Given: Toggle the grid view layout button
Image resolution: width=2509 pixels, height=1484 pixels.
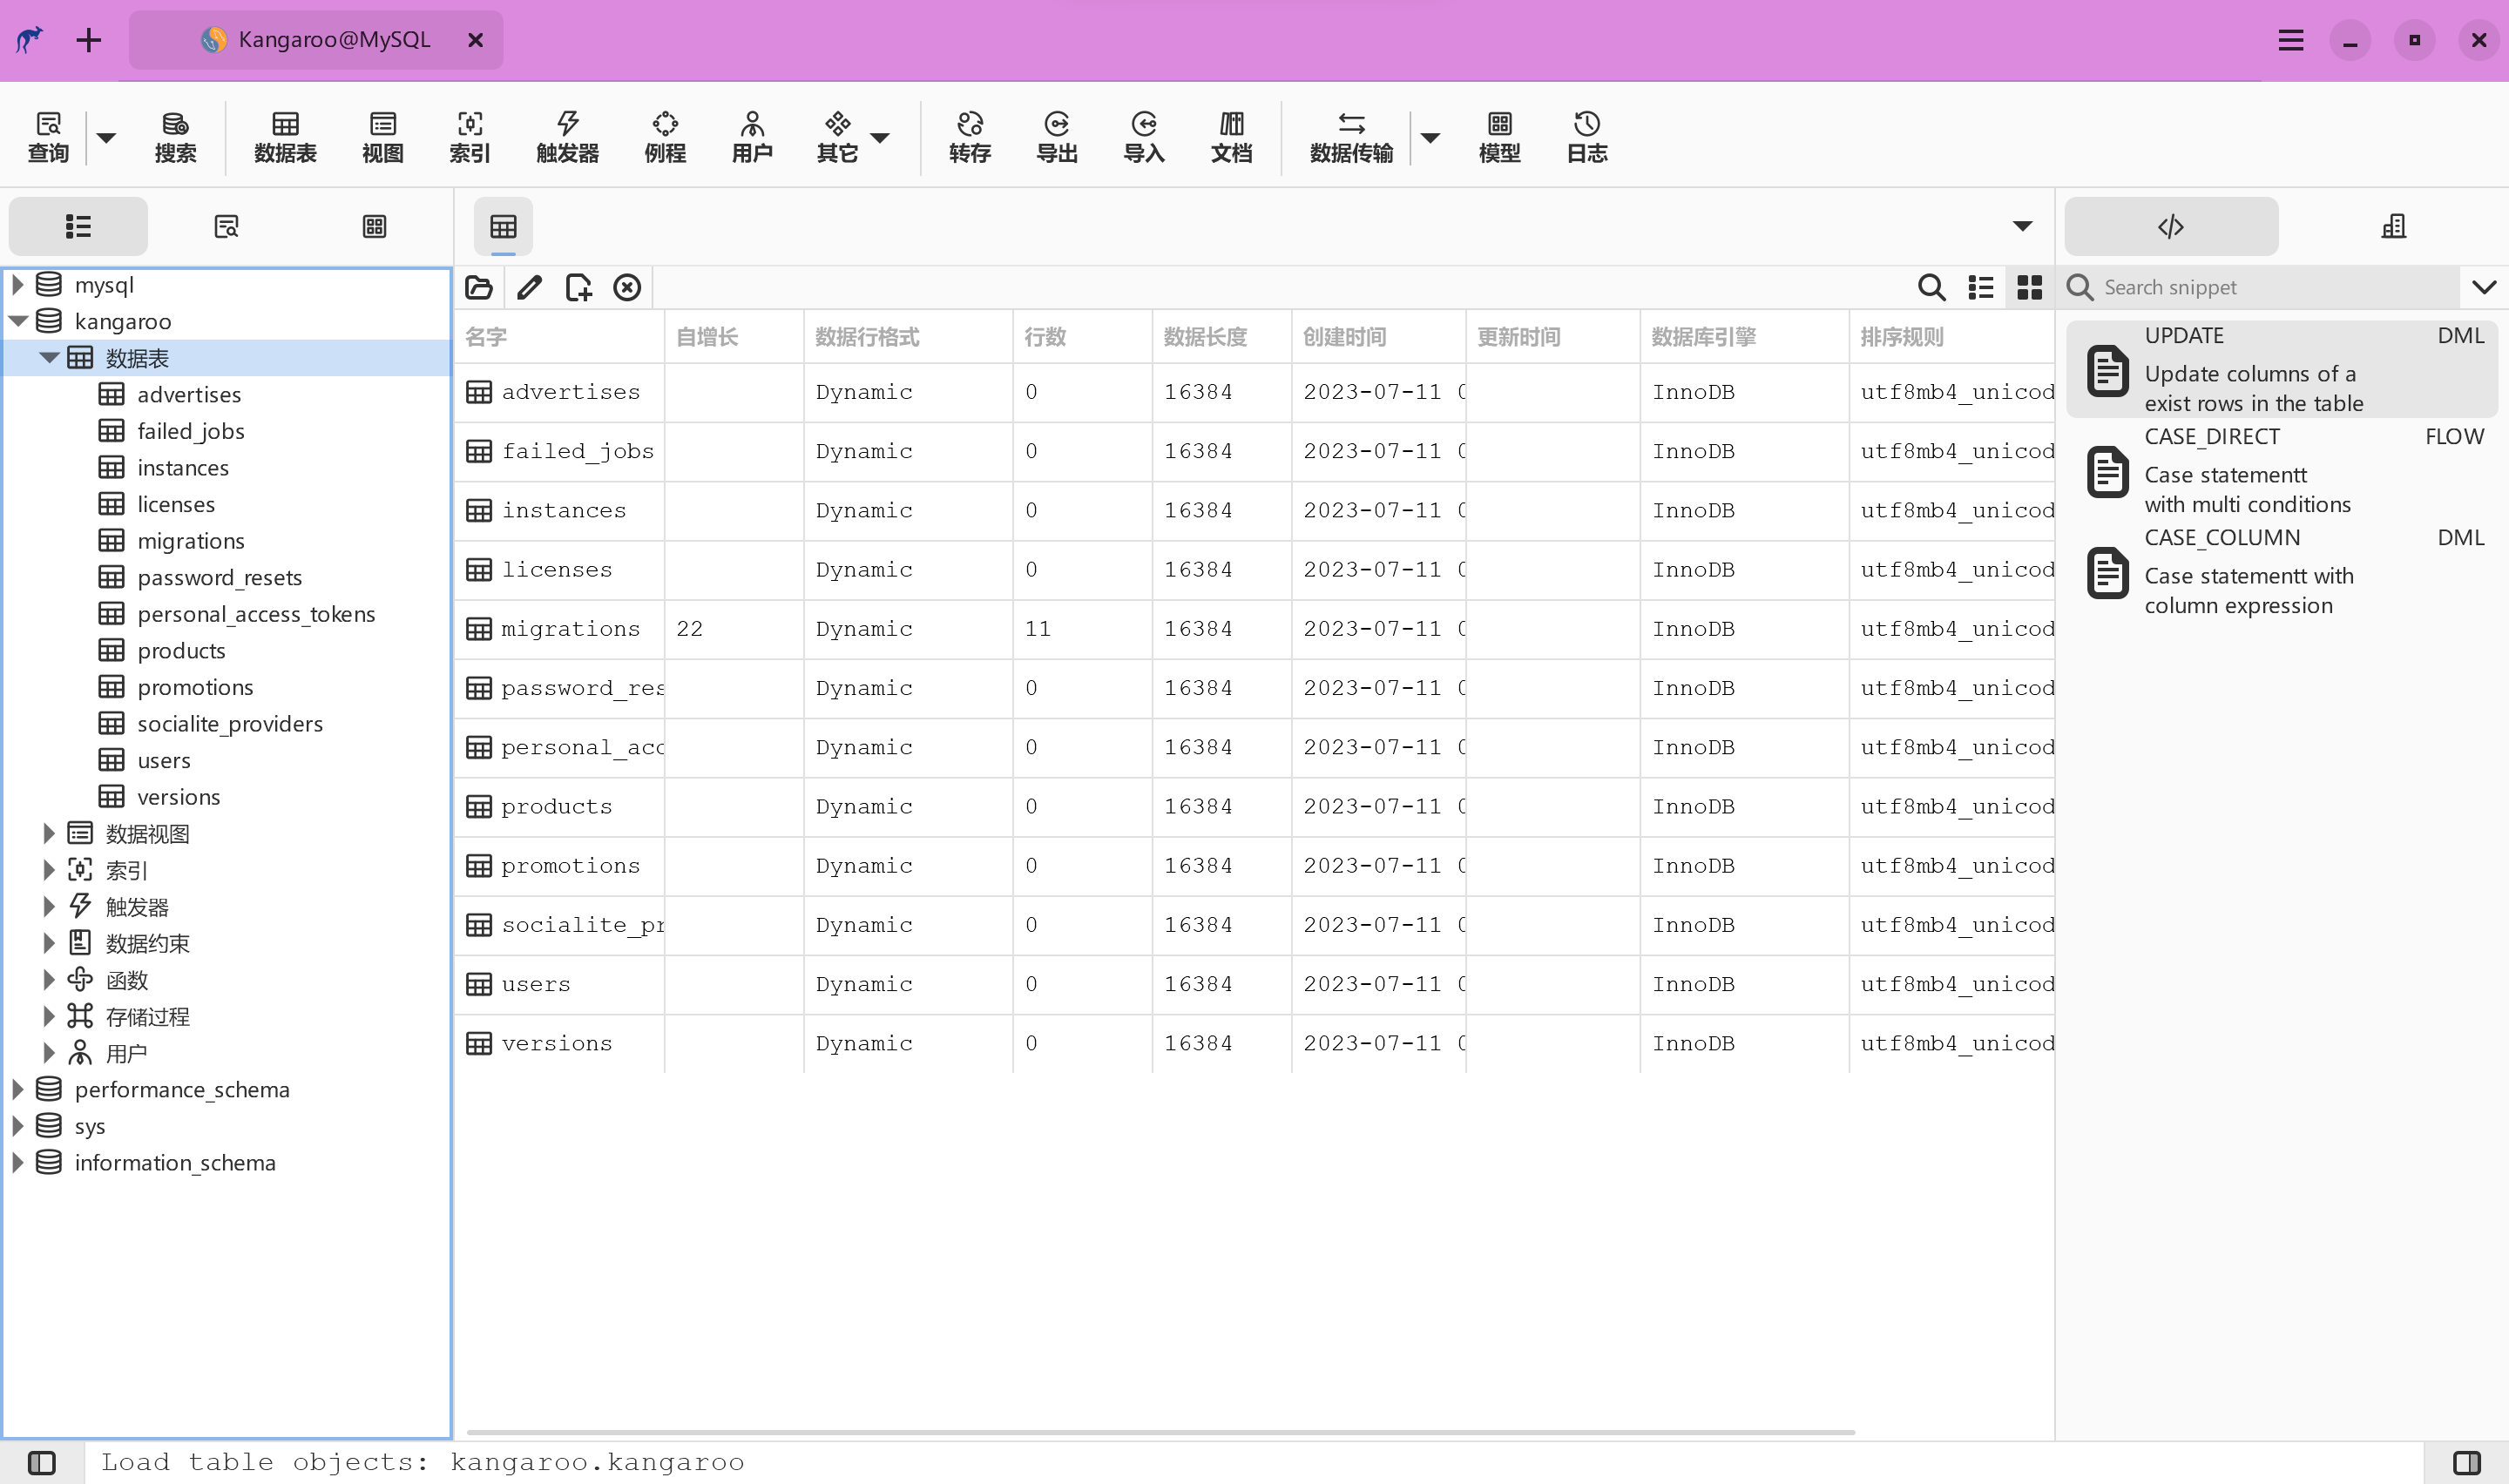Looking at the screenshot, I should pos(2028,287).
